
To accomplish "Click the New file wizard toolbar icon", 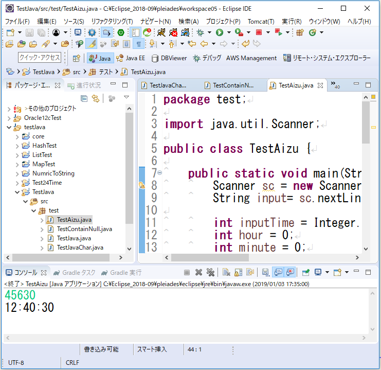I will pyautogui.click(x=10, y=32).
